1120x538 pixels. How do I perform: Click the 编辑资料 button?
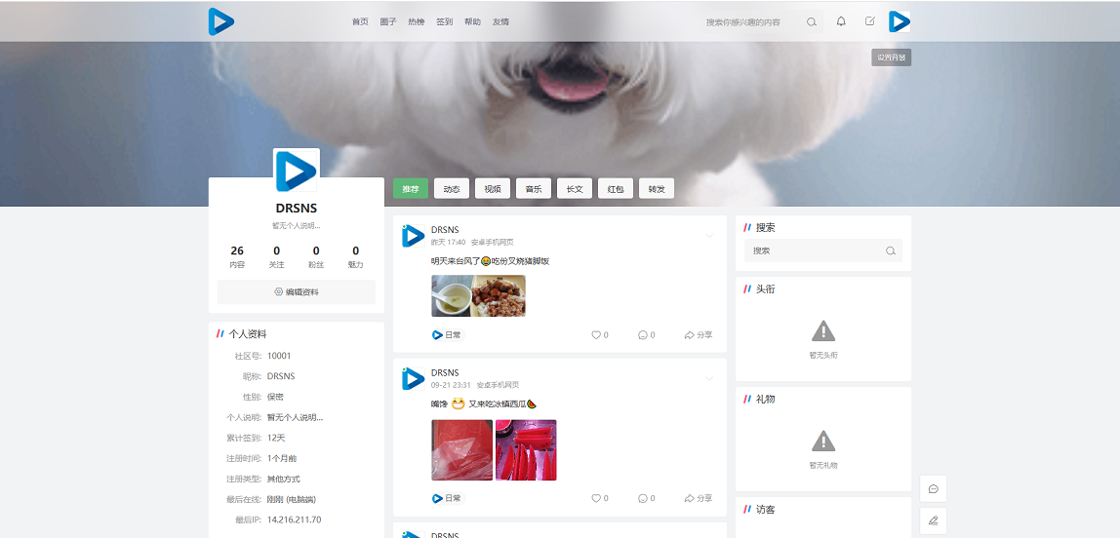pos(297,291)
